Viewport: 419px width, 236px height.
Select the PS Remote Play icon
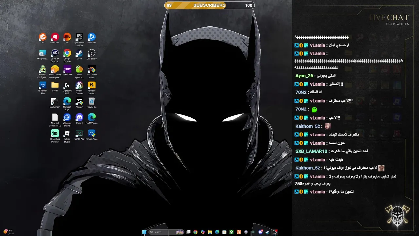pos(43,88)
